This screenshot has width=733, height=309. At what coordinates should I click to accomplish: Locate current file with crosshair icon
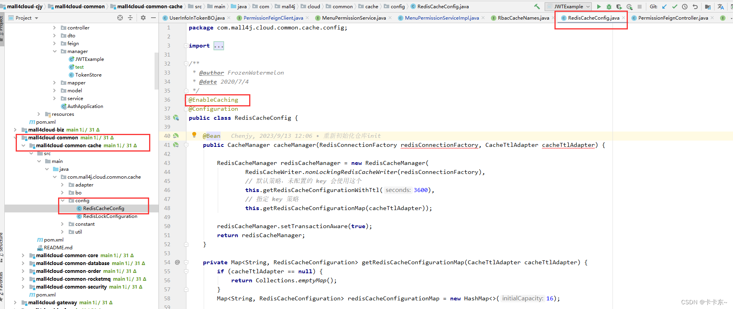(120, 18)
